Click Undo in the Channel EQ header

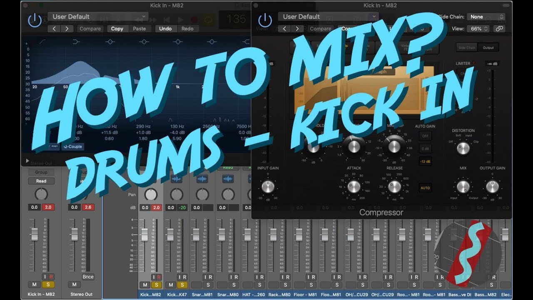click(x=165, y=29)
